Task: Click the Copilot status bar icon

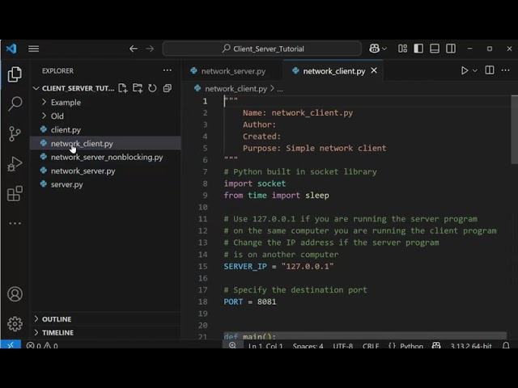Action: tap(436, 345)
